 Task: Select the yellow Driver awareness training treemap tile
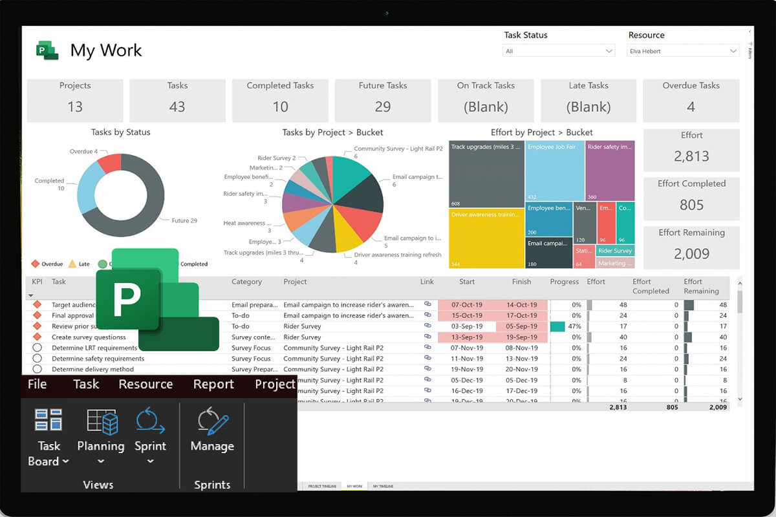[x=486, y=238]
